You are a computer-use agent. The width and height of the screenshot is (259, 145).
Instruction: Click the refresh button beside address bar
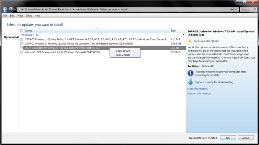point(236,10)
